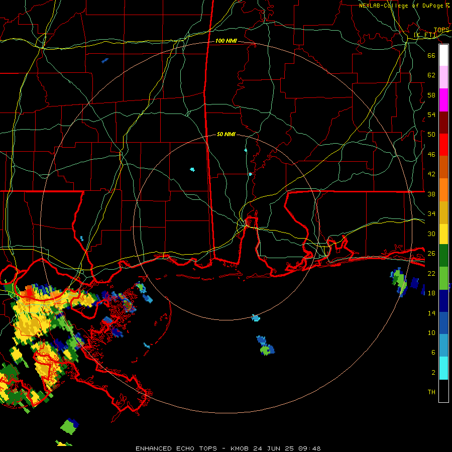
Task: Click the legend value "10"
Action: pos(431,332)
